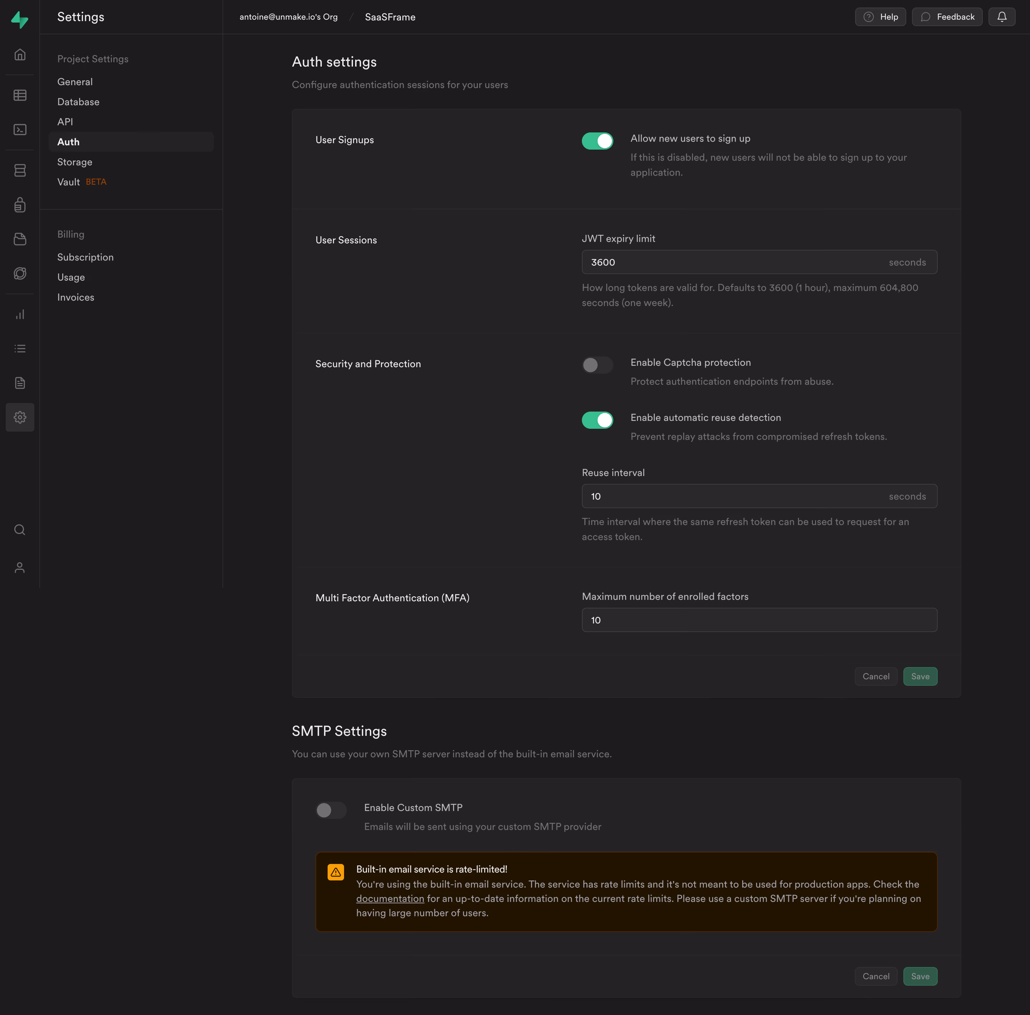Image resolution: width=1030 pixels, height=1015 pixels.
Task: Click the search magnifier icon
Action: tap(20, 529)
